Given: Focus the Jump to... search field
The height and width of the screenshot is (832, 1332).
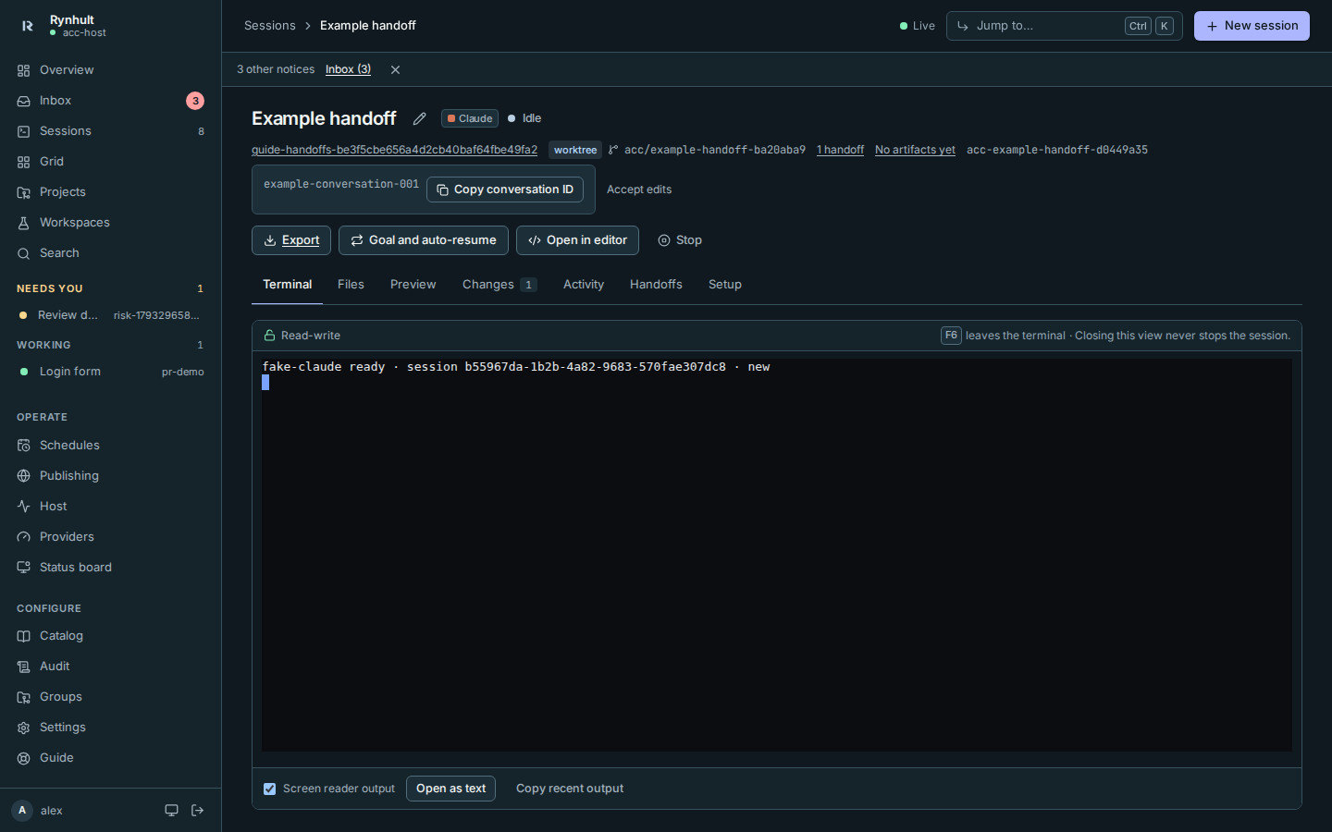Looking at the screenshot, I should click(x=1064, y=26).
